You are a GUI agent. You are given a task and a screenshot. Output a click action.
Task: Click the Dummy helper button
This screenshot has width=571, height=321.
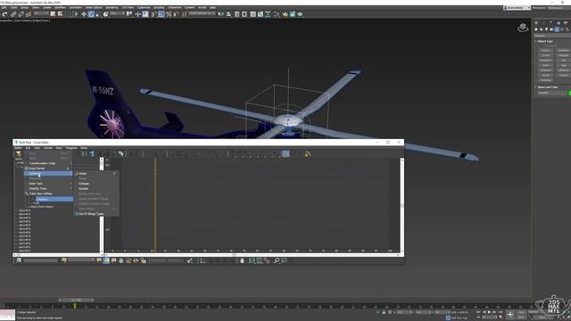tap(545, 50)
